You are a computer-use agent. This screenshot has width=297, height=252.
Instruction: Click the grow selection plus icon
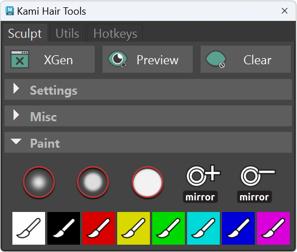tap(203, 175)
